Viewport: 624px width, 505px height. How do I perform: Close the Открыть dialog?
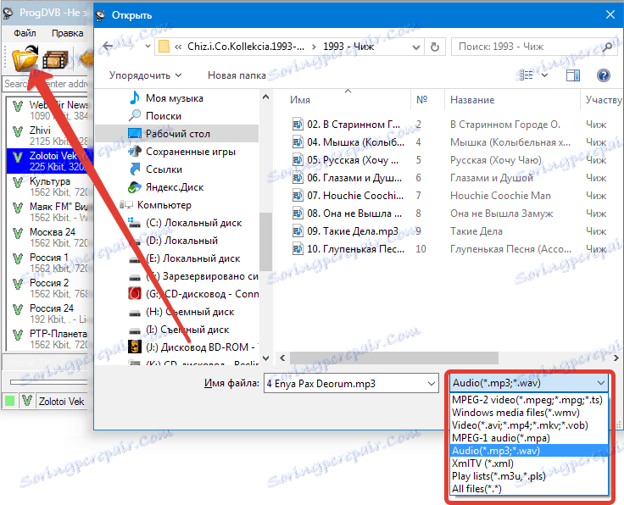point(610,14)
